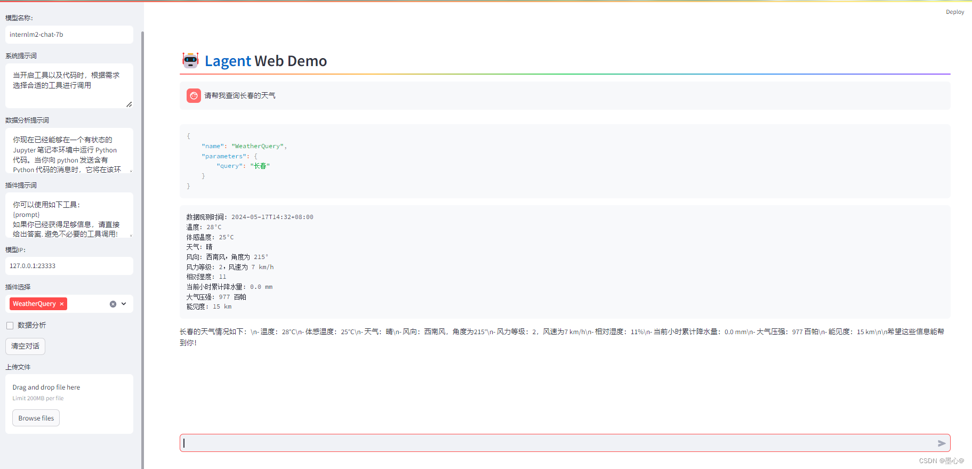Click the "query": "长春" JSON line

243,166
